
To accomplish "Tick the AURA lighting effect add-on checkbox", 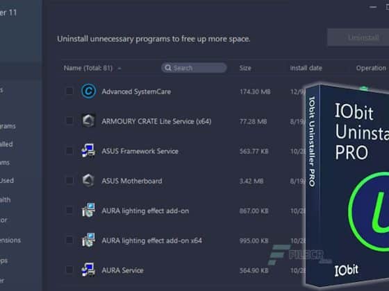I will [x=69, y=211].
